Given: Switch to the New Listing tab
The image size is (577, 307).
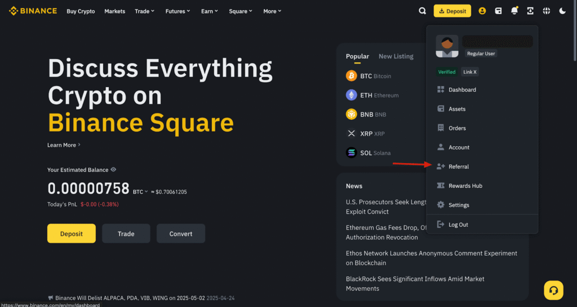Looking at the screenshot, I should 396,56.
